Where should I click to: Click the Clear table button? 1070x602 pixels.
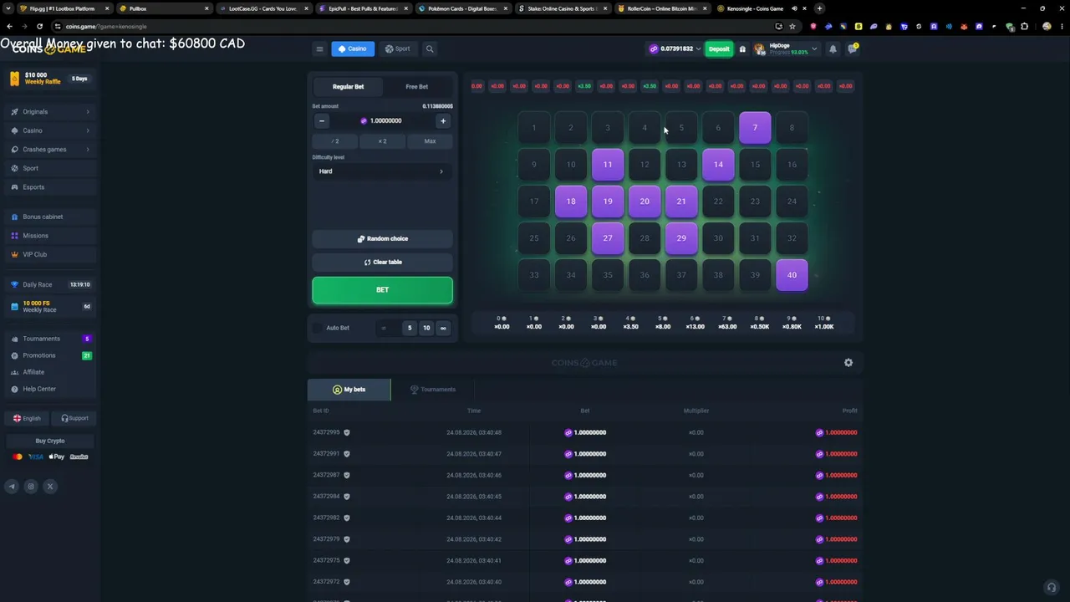pyautogui.click(x=382, y=263)
